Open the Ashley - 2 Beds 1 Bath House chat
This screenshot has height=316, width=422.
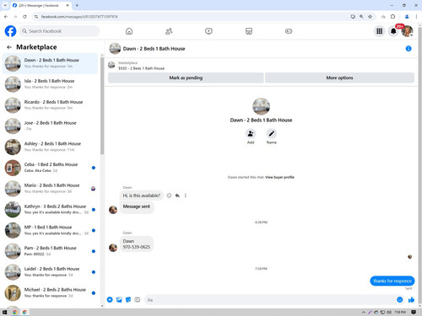pyautogui.click(x=50, y=147)
